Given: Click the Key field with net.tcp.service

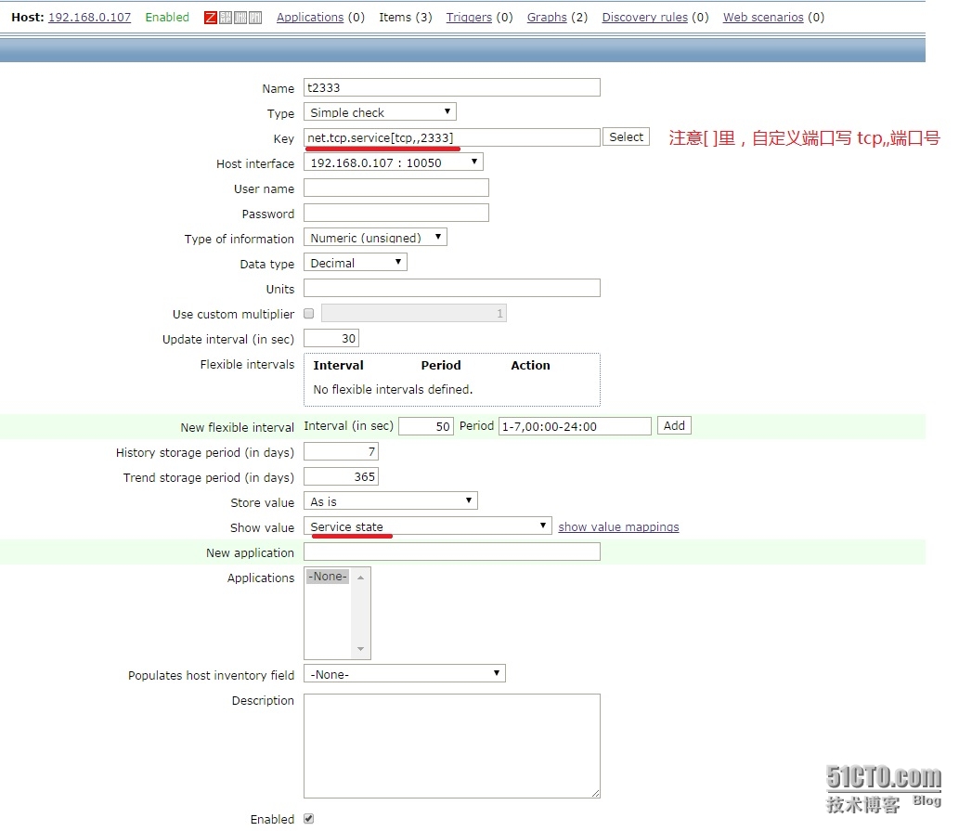Looking at the screenshot, I should pyautogui.click(x=452, y=137).
